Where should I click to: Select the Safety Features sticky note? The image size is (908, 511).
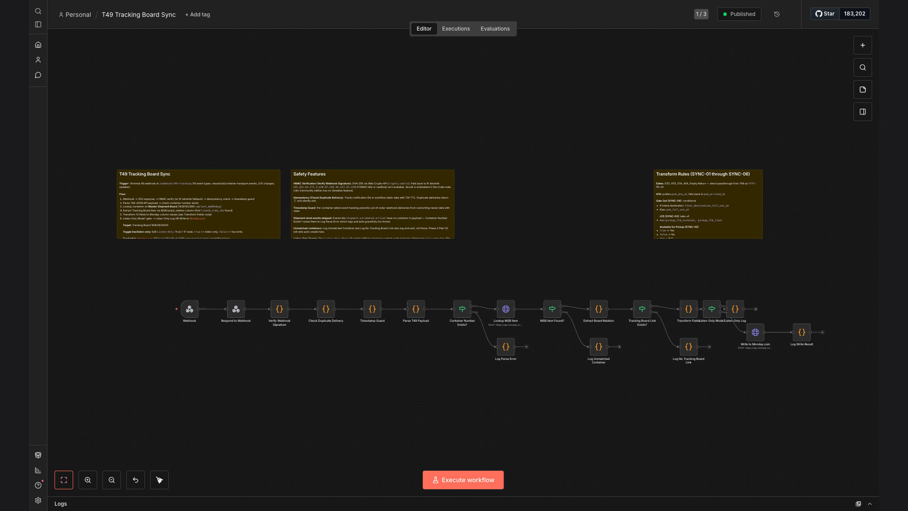373,204
